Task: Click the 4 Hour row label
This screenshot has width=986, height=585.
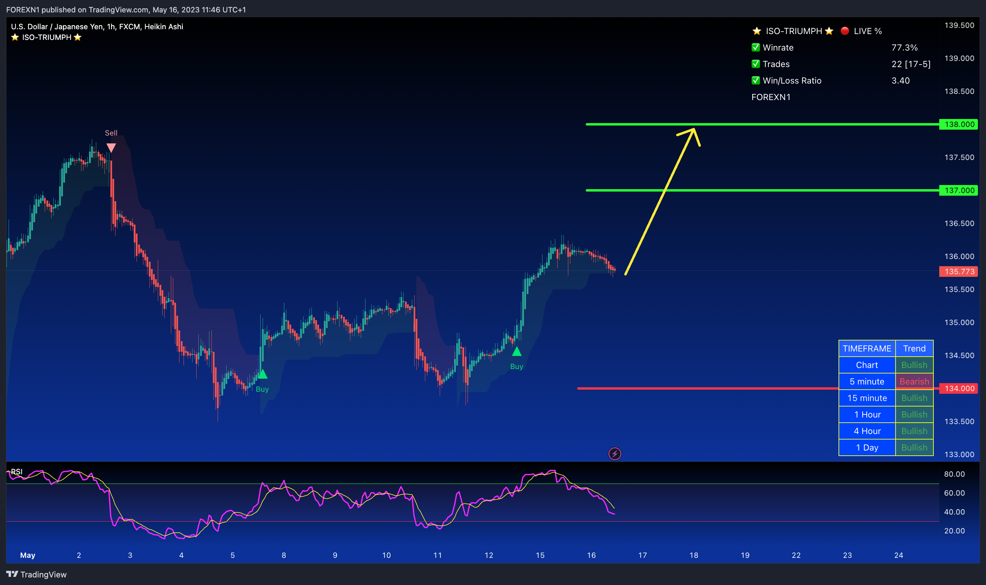Action: 867,431
